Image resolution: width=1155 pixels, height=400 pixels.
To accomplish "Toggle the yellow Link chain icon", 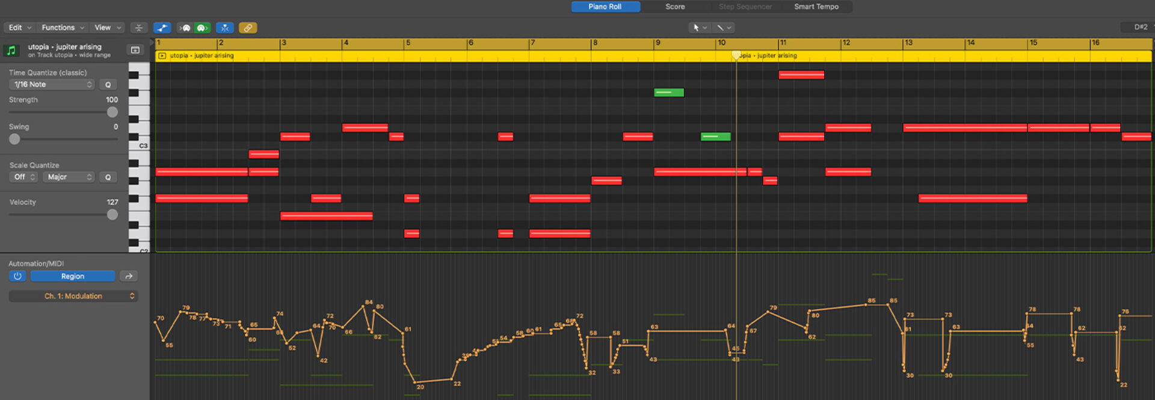I will (248, 28).
